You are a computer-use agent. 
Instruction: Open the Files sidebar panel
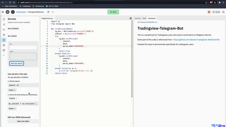tap(4, 19)
